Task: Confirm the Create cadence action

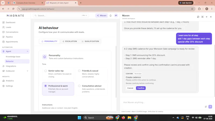Action: click(x=141, y=88)
